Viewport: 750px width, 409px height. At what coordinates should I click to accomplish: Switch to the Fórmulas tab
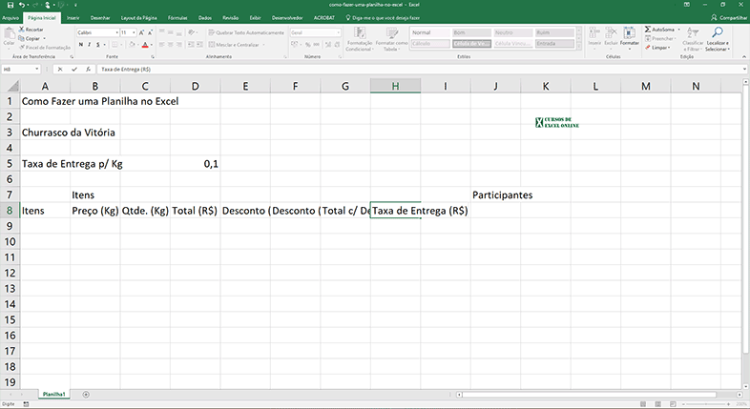point(177,18)
